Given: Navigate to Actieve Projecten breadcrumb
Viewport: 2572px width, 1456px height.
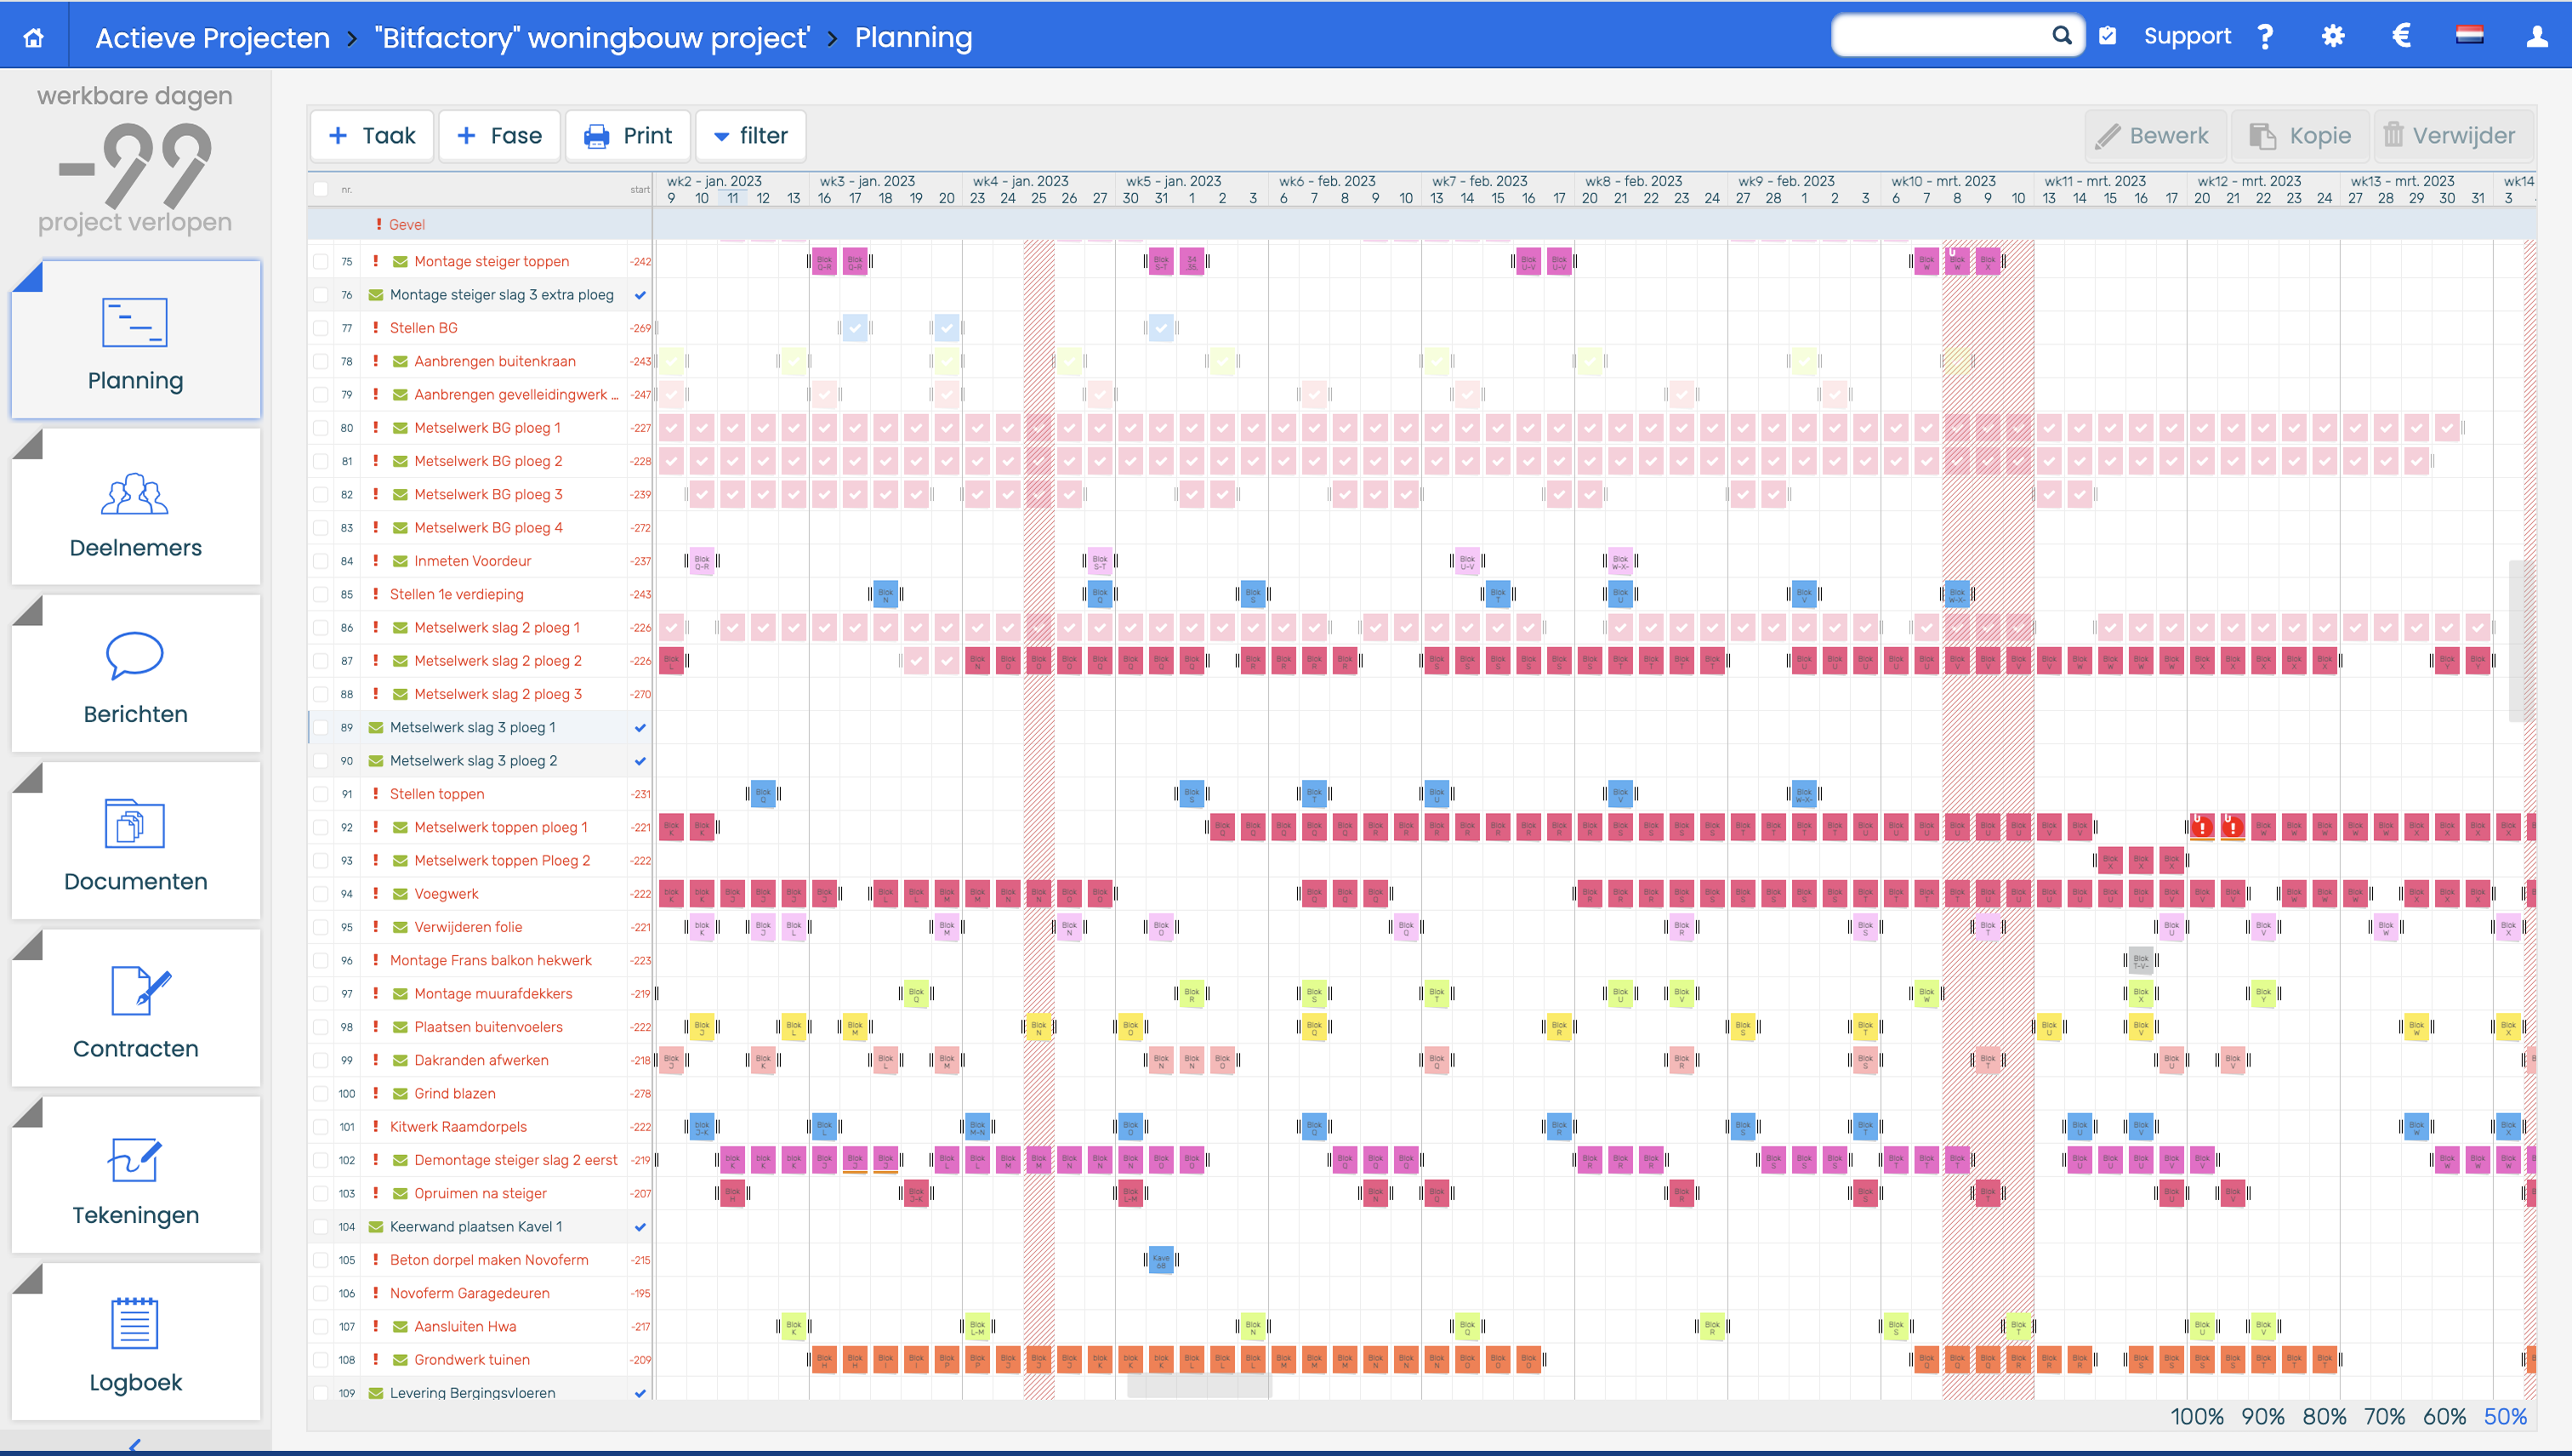Looking at the screenshot, I should point(212,38).
